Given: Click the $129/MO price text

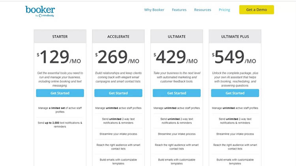Looking at the screenshot, I should click(59, 57).
